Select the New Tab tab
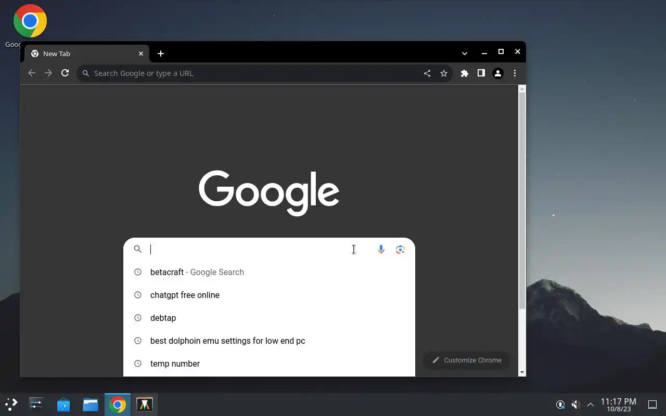The height and width of the screenshot is (416, 666). [x=87, y=54]
